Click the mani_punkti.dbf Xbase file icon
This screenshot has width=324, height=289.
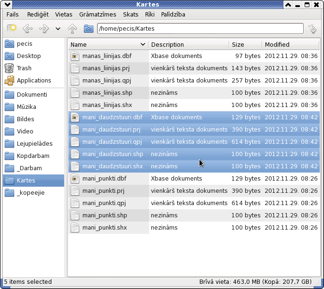(75, 179)
